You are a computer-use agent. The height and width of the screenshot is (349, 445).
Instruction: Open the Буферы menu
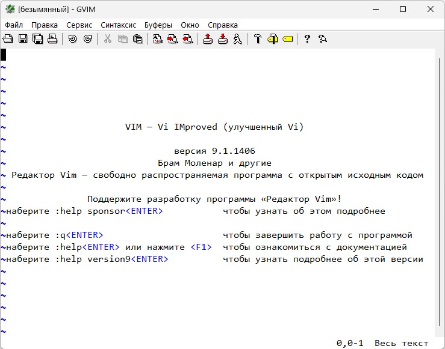[x=158, y=25]
